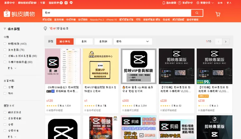Screen dimensions: 241x139
Task: Click the Shopee 蝦皮購物 logo
Action: [19, 14]
